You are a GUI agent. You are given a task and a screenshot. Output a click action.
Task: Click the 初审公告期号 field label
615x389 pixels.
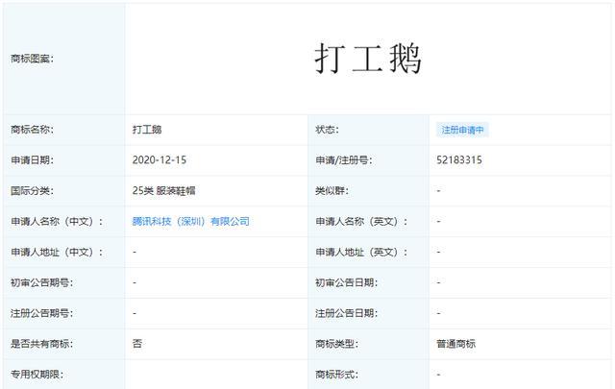point(41,282)
